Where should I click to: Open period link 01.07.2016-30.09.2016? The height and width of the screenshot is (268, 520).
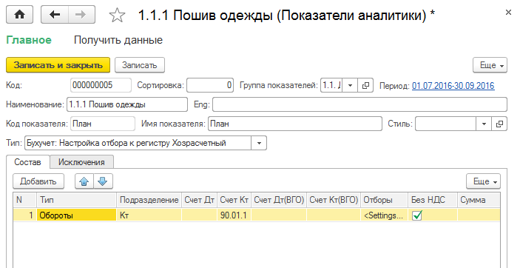click(x=453, y=86)
